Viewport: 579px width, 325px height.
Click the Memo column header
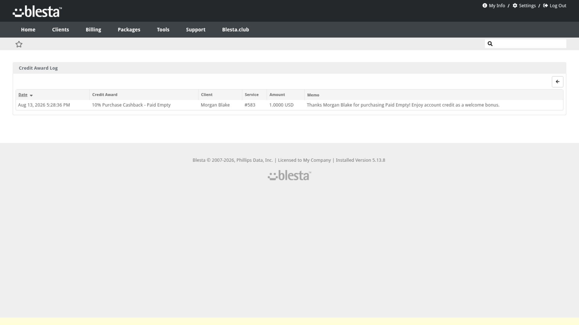coord(313,95)
